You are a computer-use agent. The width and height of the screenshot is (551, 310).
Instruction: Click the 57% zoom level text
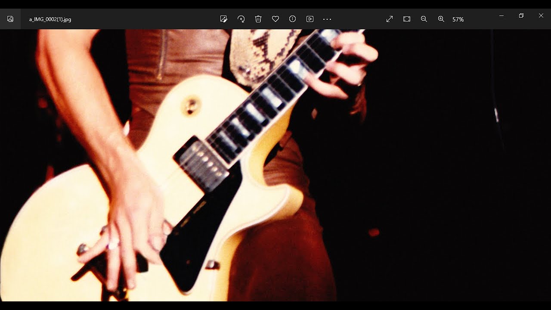point(458,19)
